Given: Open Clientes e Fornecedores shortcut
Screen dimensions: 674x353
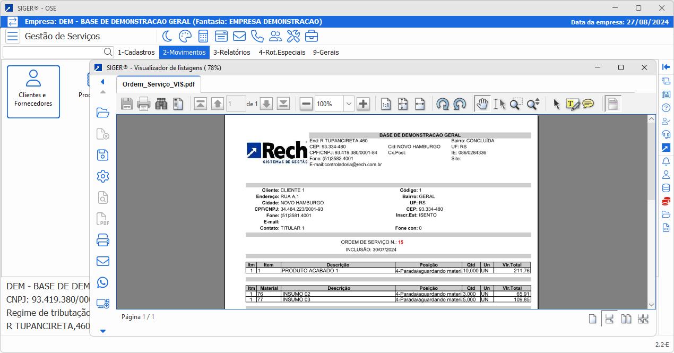Looking at the screenshot, I should click(33, 91).
